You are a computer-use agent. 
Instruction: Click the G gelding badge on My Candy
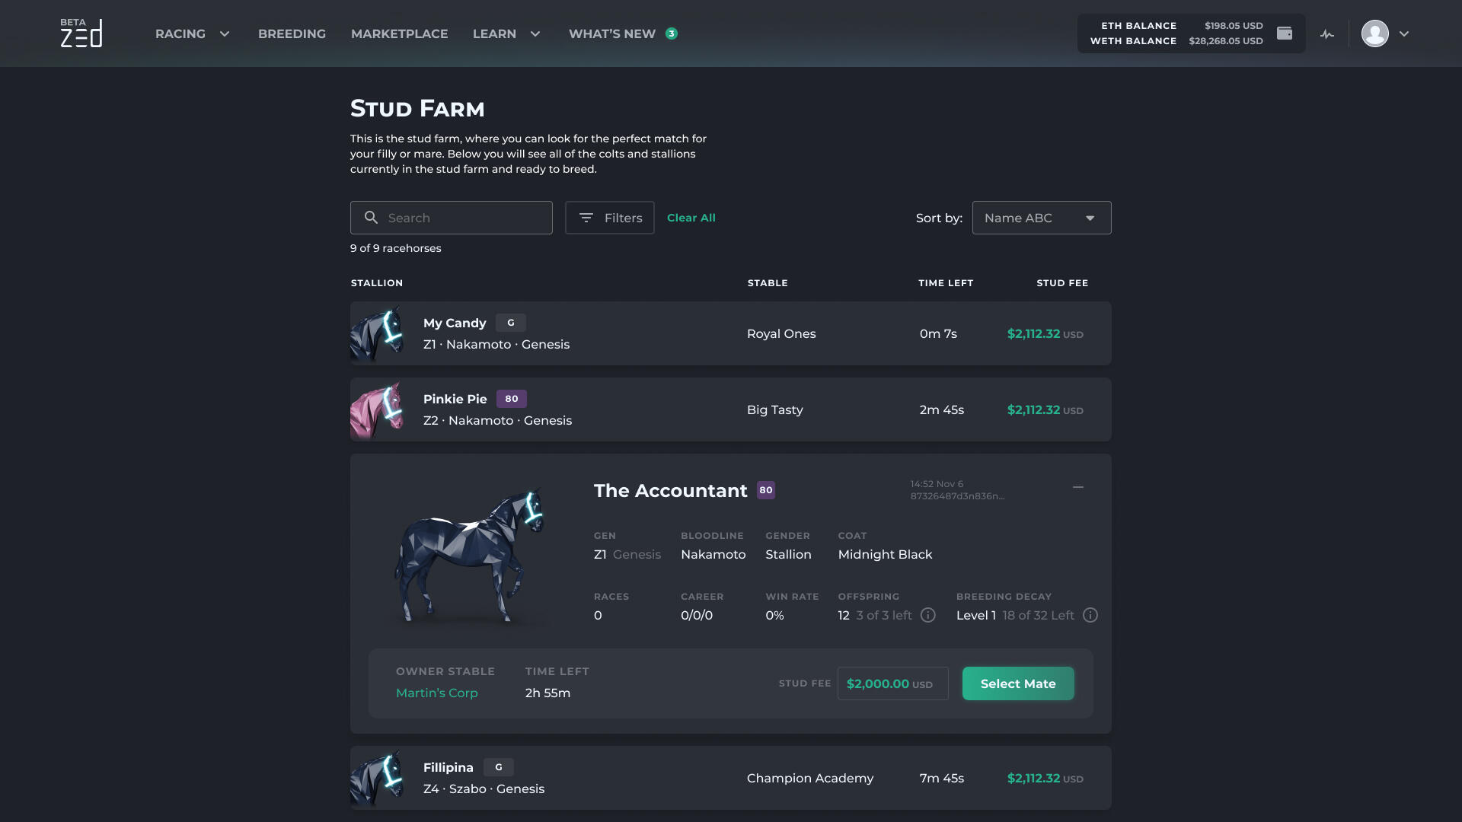[x=510, y=323]
